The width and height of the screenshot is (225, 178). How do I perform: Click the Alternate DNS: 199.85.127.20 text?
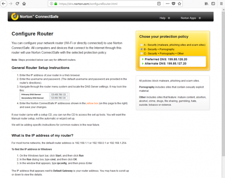[x=165, y=64]
